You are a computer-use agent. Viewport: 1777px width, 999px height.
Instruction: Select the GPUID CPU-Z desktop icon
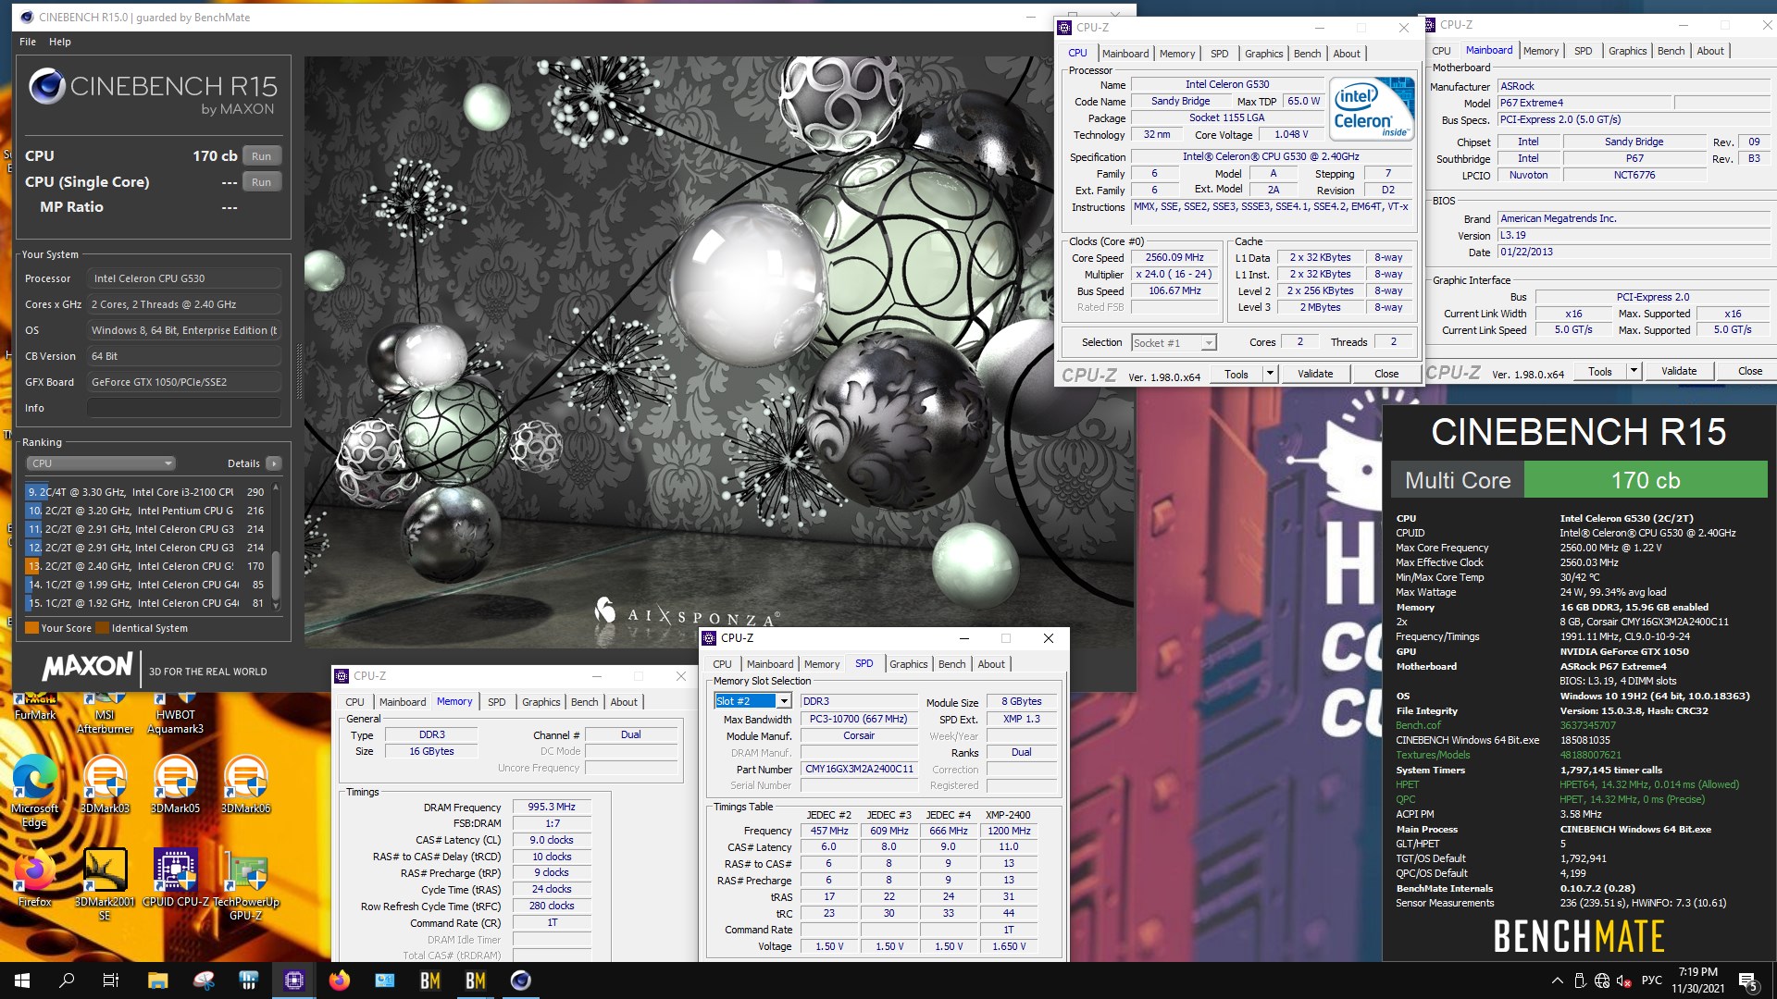point(176,878)
